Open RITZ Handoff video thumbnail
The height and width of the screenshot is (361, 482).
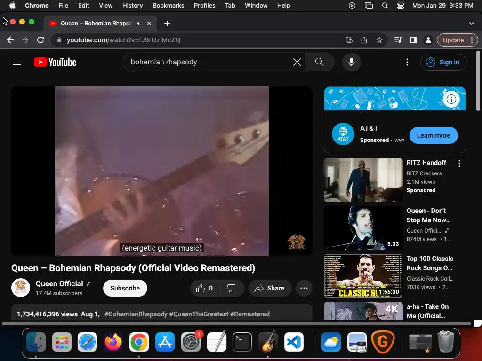363,180
